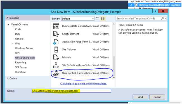Switch to medium icons list view
The height and width of the screenshot is (104, 182).
point(103,18)
